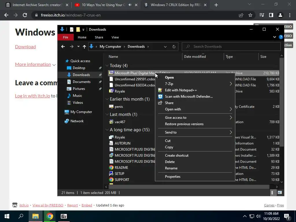296x222 pixels.
Task: Click Explorer horizontal scrollbar
Action: coord(189,187)
